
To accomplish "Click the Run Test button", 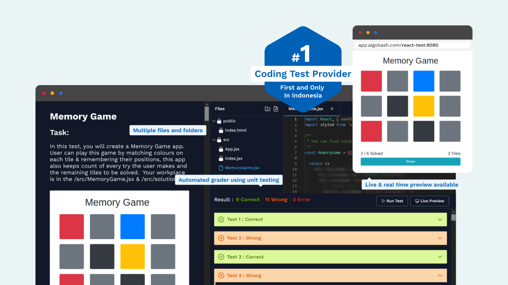I will pyautogui.click(x=392, y=201).
